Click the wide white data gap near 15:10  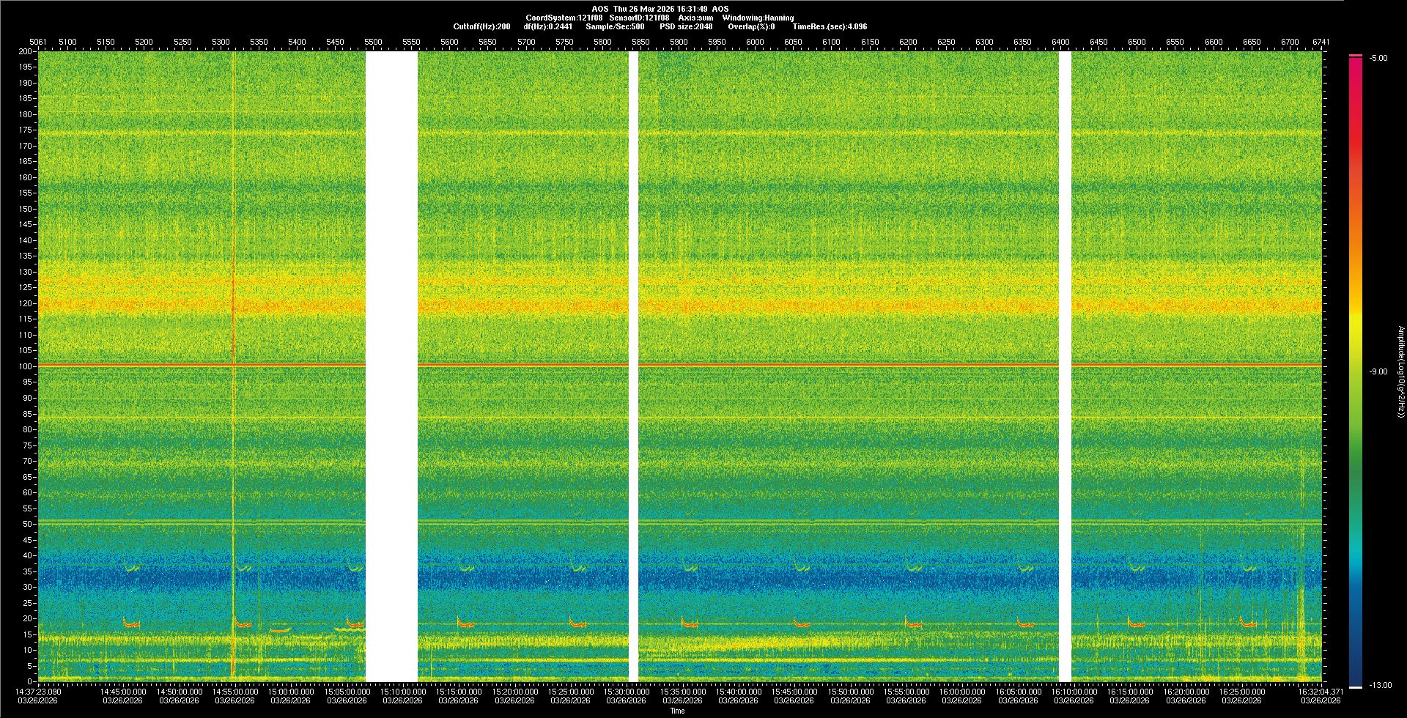(391, 366)
